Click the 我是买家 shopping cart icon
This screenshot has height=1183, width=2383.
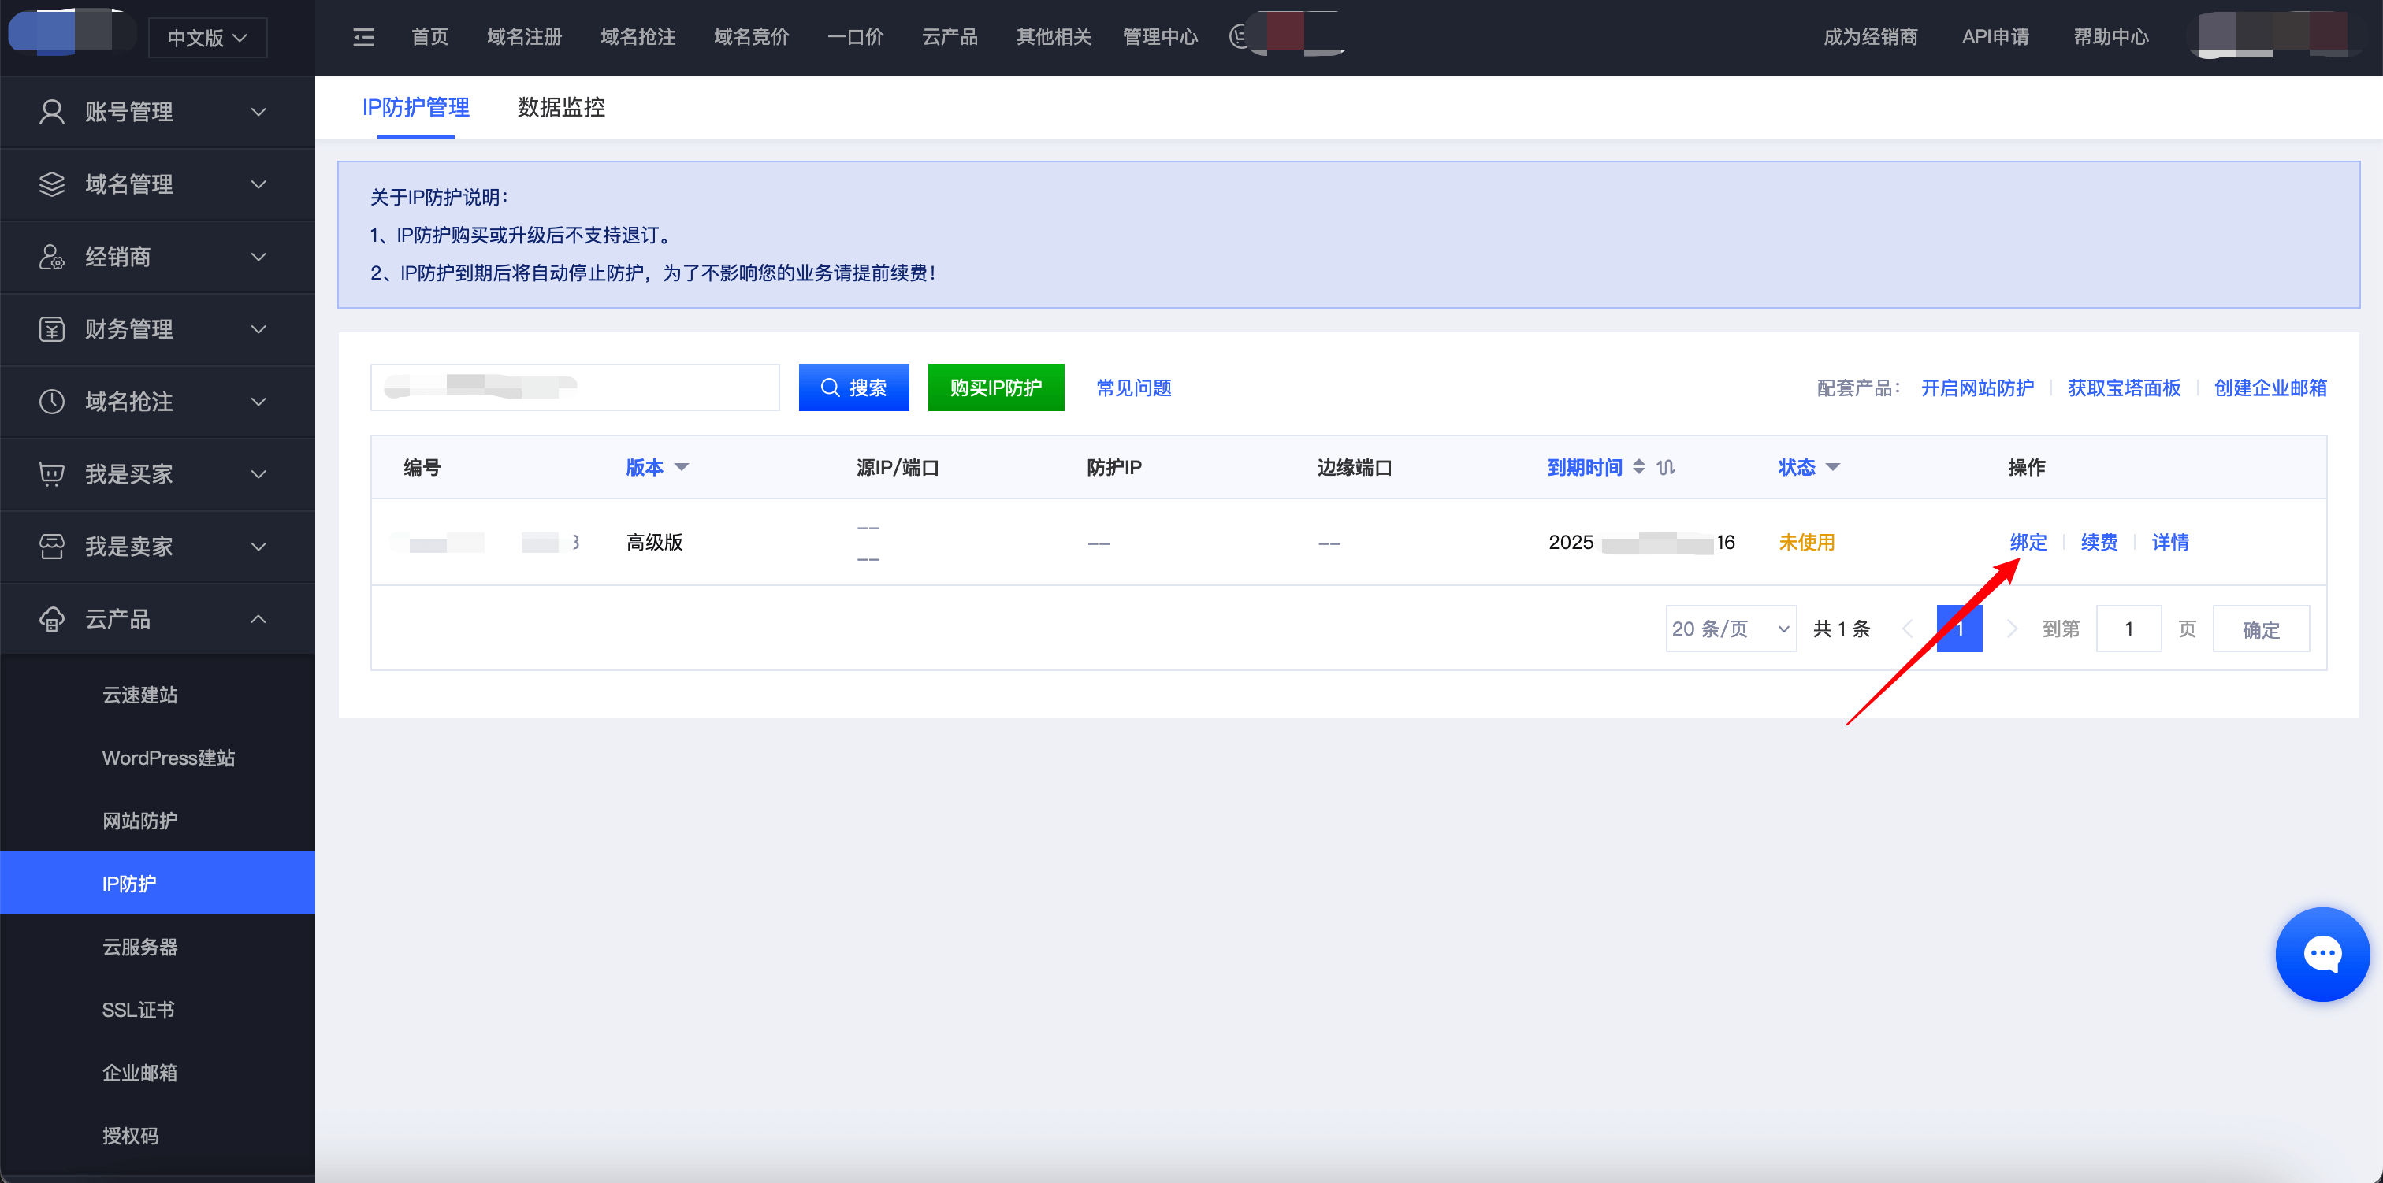[x=52, y=473]
